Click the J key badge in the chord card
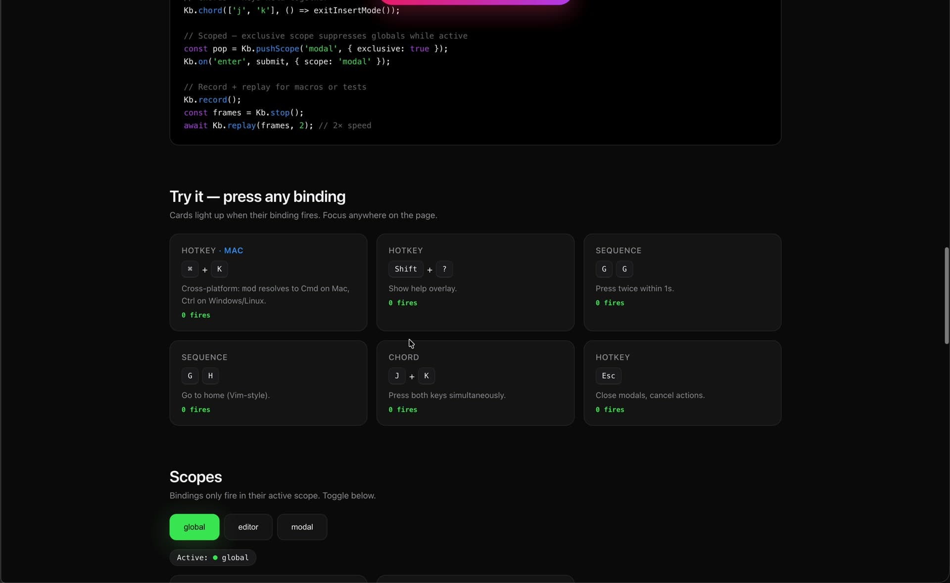This screenshot has width=950, height=583. coord(397,376)
